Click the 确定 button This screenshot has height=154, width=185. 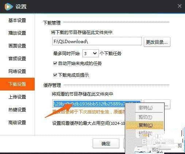click(106, 143)
